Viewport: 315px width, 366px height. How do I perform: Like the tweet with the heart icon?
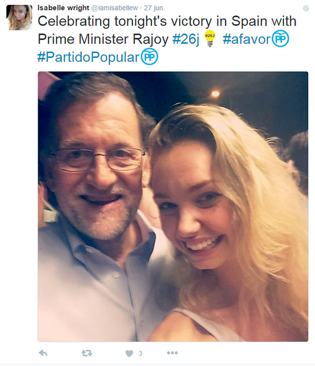tap(129, 353)
